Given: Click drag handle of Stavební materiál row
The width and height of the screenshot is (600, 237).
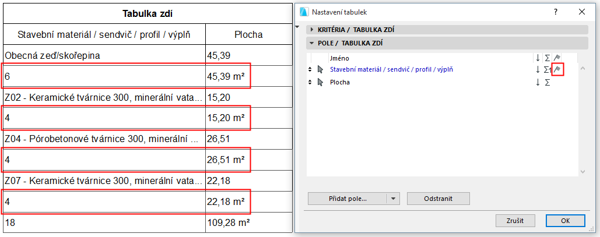Looking at the screenshot, I should tap(310, 70).
